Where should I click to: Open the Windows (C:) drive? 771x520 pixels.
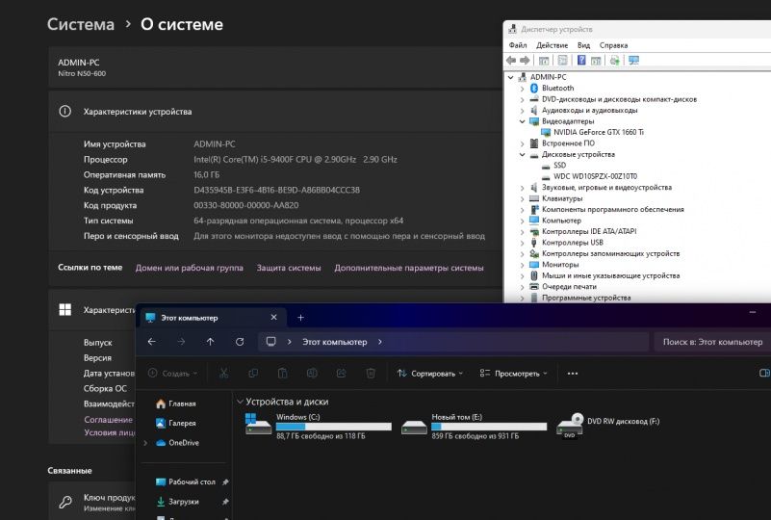coord(319,426)
